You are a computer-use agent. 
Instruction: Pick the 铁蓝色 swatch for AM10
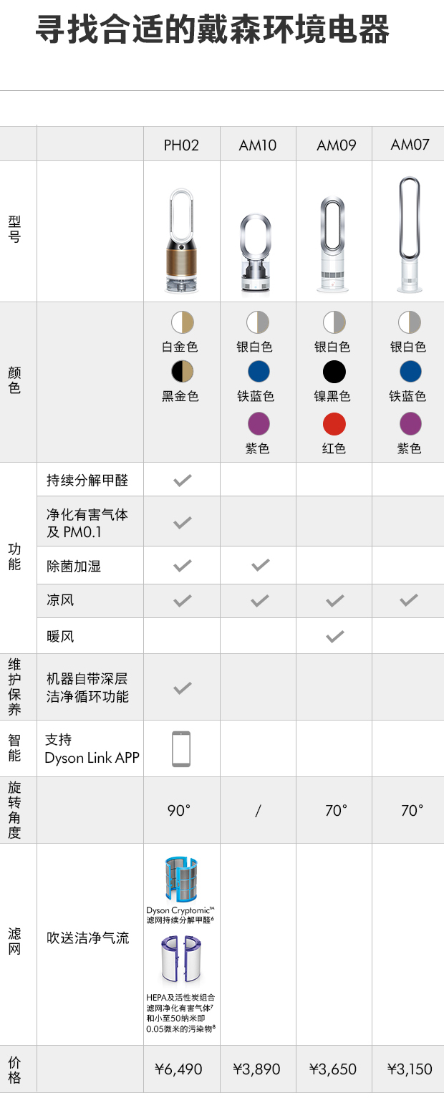[x=259, y=371]
